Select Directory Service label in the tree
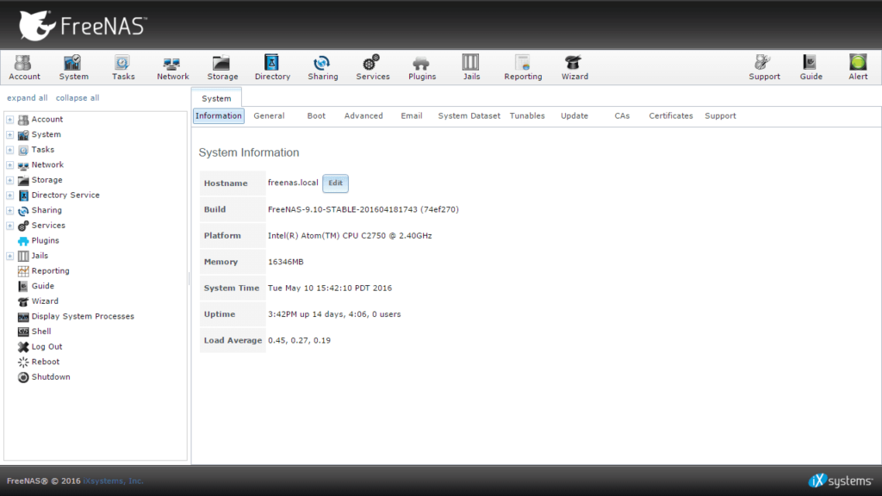 click(65, 195)
